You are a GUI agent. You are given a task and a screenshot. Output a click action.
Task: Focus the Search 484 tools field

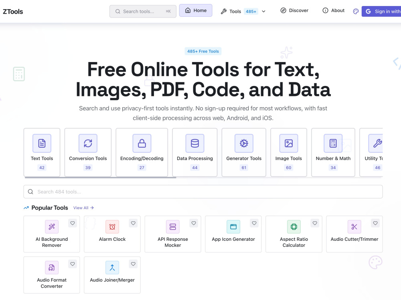tap(203, 192)
